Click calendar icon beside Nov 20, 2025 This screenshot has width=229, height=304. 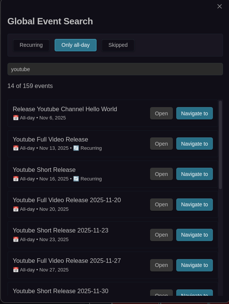16,209
